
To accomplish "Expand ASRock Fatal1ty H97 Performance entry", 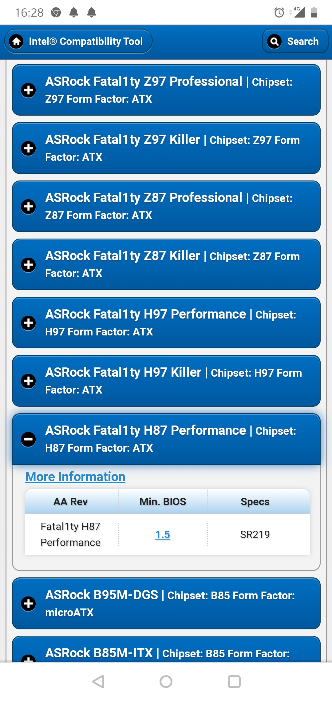I will [x=166, y=323].
